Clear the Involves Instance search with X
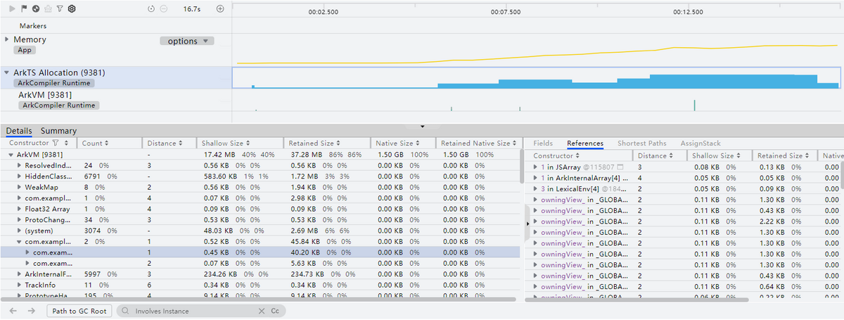Image resolution: width=844 pixels, height=320 pixels. (262, 310)
